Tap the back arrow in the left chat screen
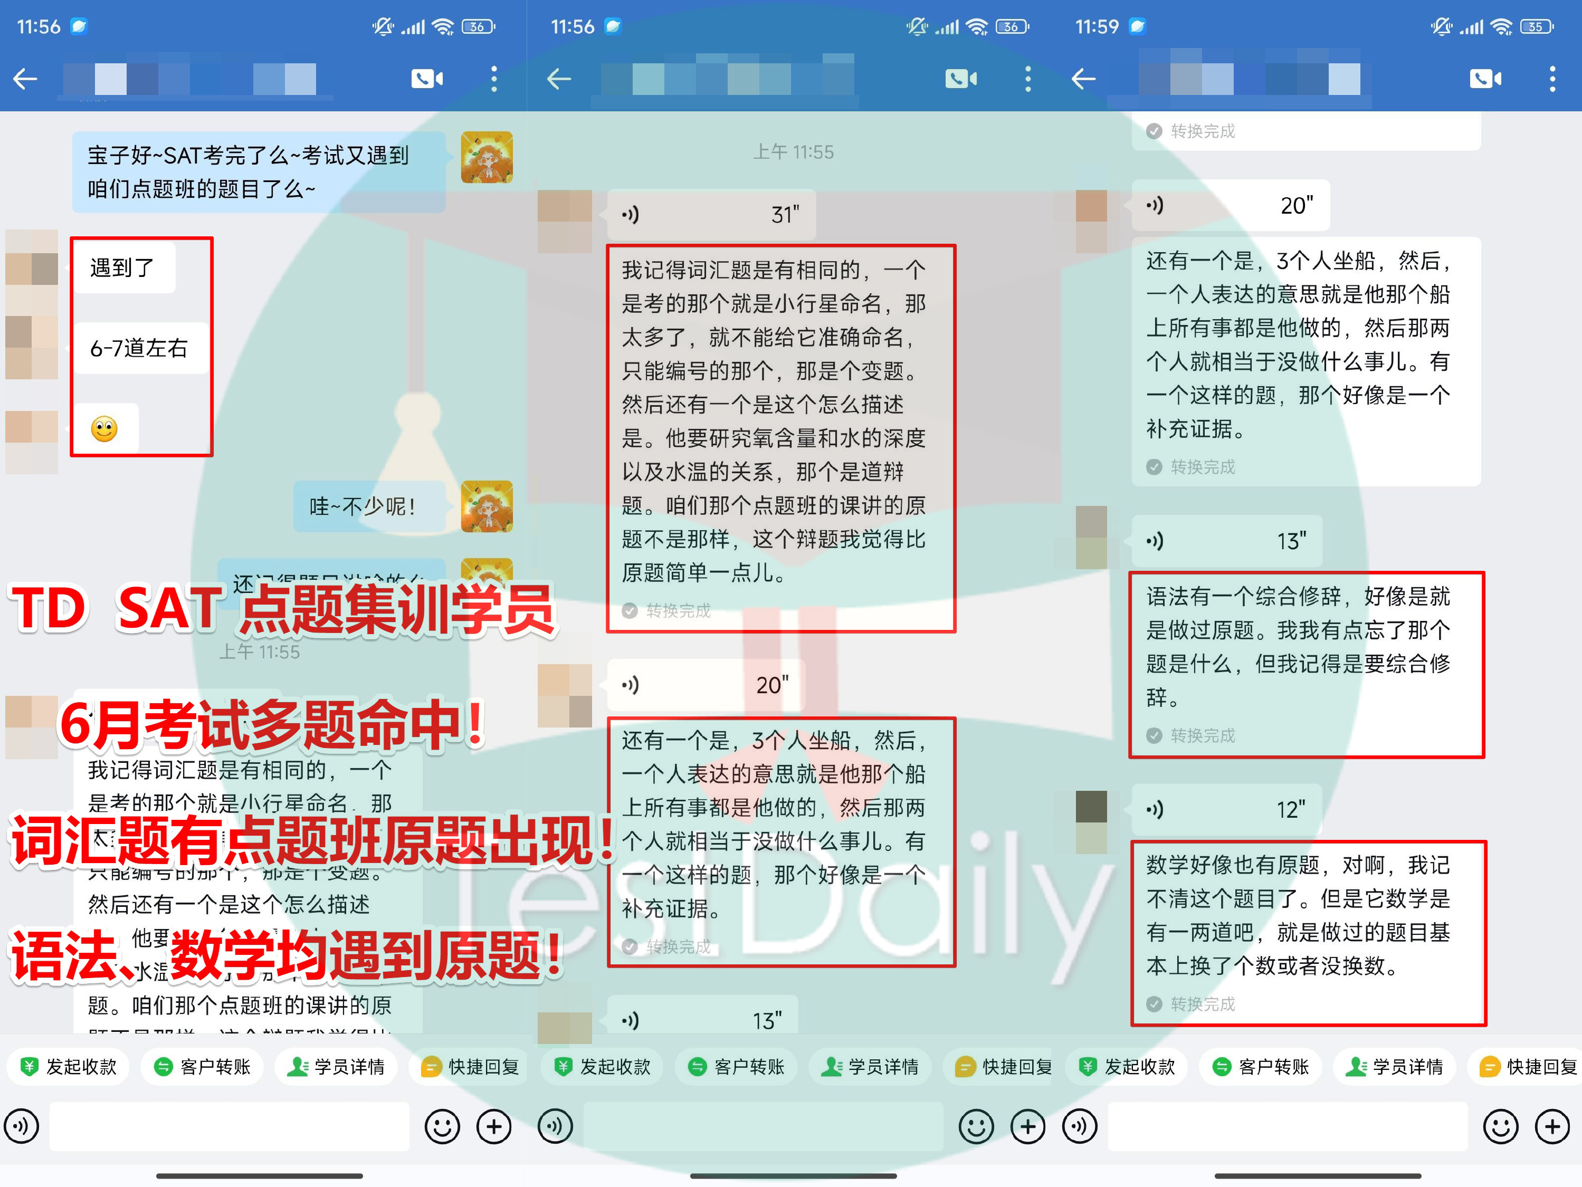 tap(26, 79)
